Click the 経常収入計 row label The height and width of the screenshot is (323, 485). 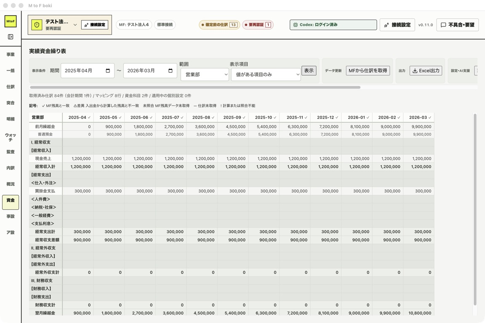[45, 167]
